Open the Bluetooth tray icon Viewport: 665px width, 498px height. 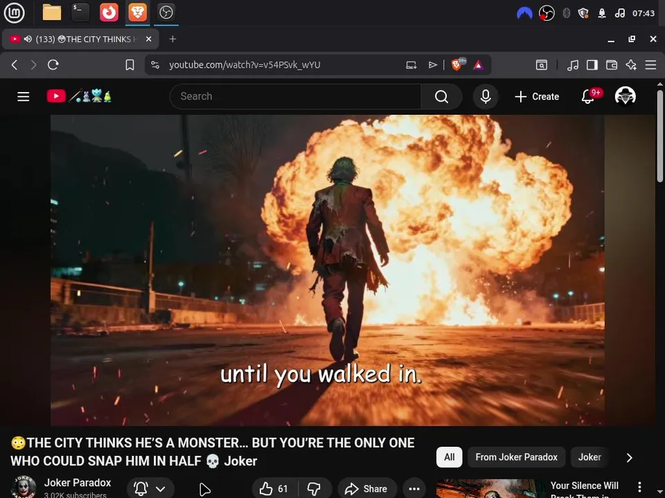[566, 13]
